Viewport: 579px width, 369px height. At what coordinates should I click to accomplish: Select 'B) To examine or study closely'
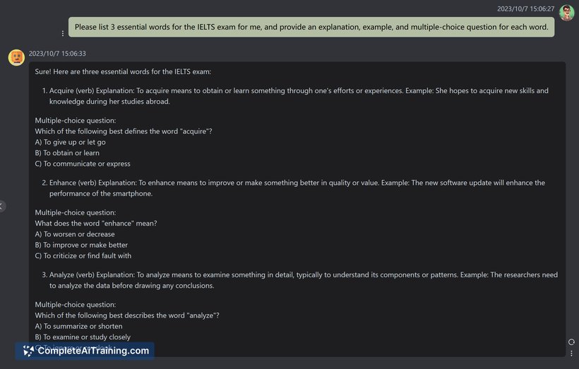click(x=83, y=337)
